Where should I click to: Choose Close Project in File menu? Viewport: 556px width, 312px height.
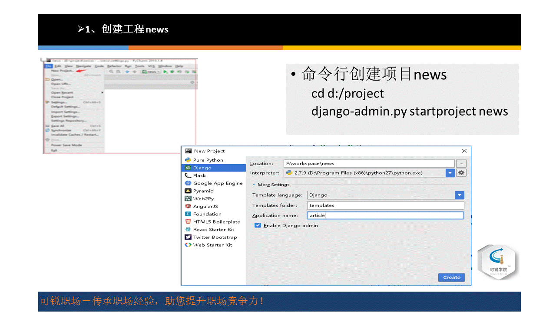pyautogui.click(x=74, y=97)
